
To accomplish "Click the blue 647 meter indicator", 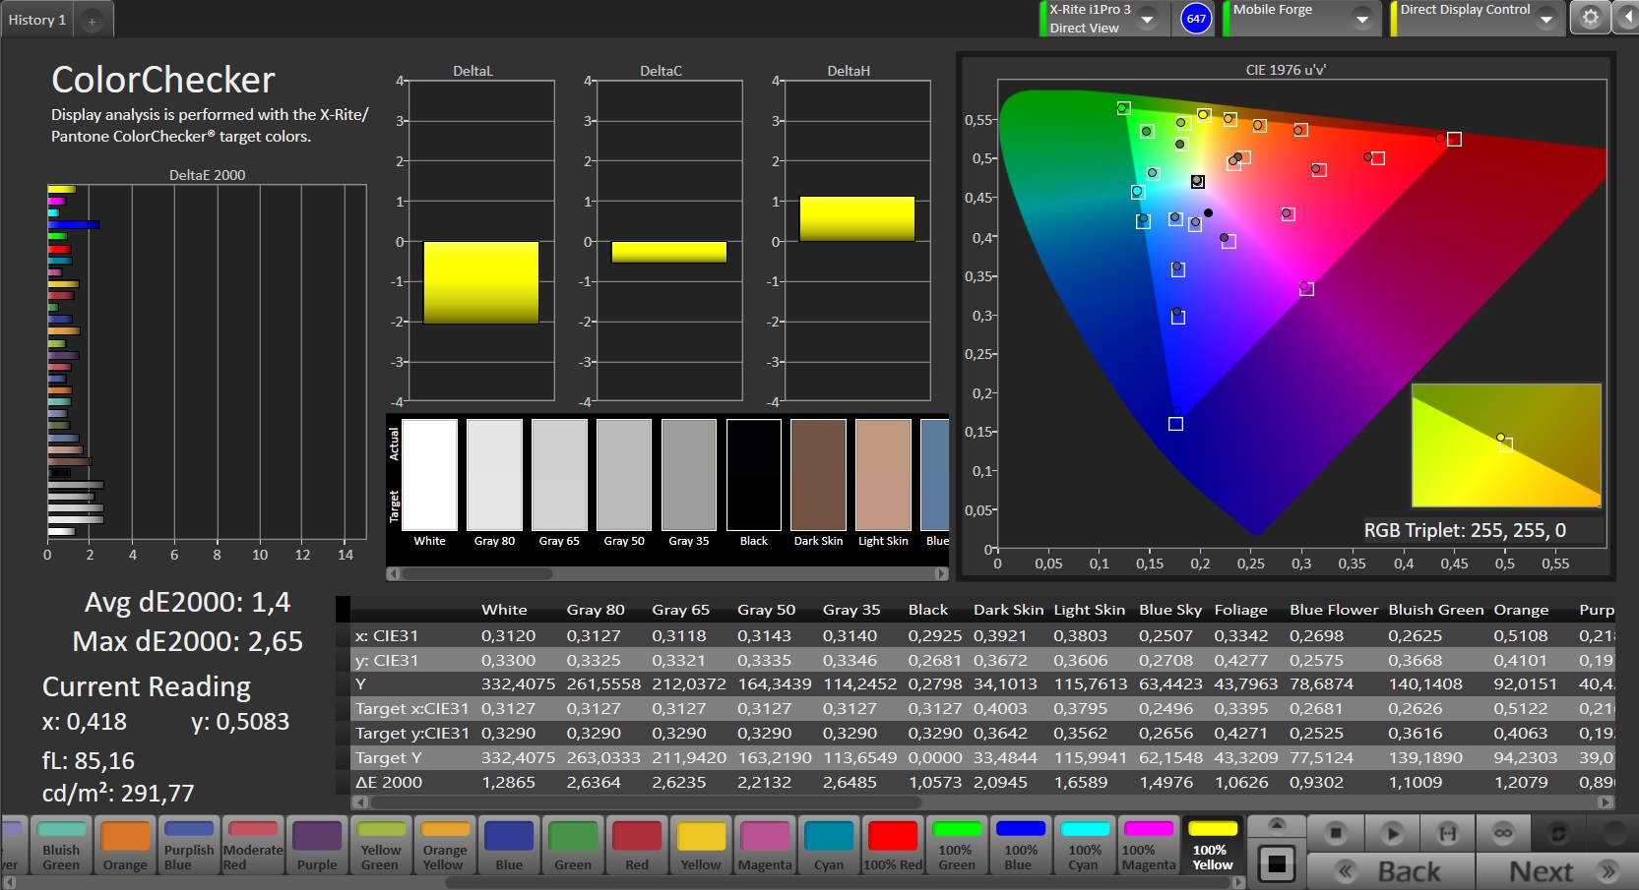I will [1196, 19].
